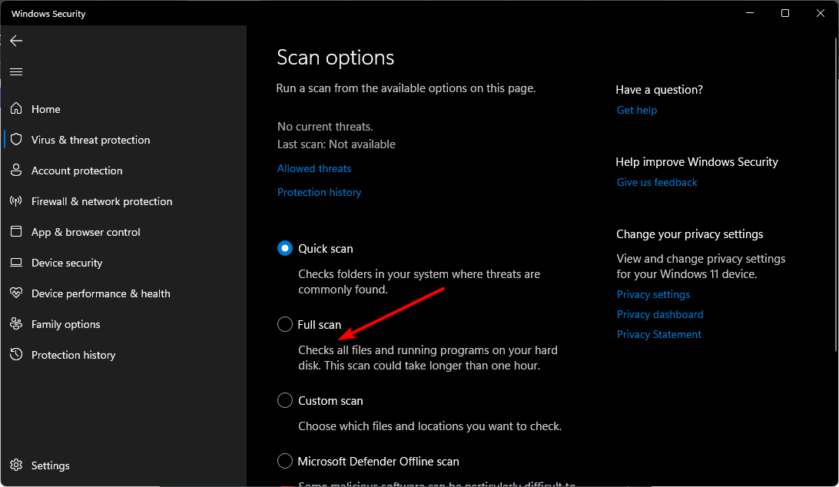The image size is (839, 487).
Task: Click the 'Have a question?' heading
Action: pos(659,90)
